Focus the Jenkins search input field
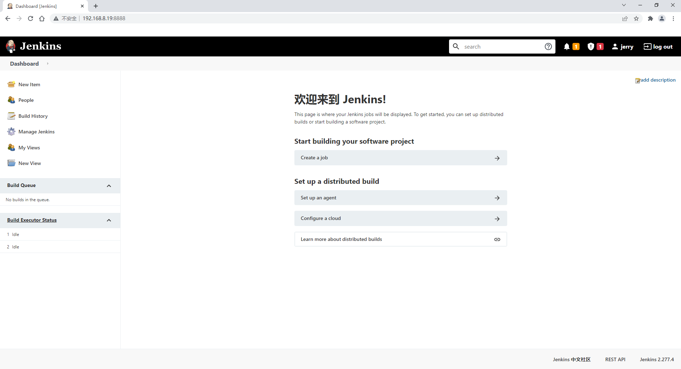 pos(502,46)
